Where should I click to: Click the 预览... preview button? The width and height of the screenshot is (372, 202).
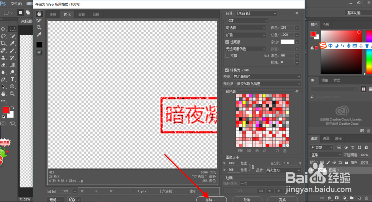(x=55, y=200)
